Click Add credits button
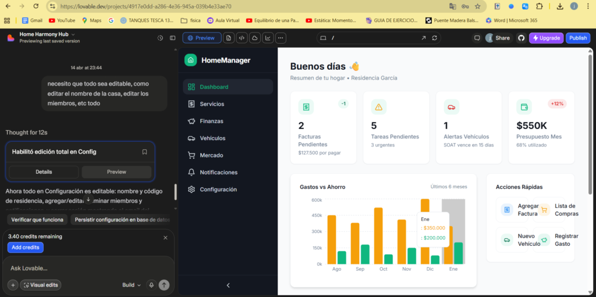The width and height of the screenshot is (596, 297). 26,247
